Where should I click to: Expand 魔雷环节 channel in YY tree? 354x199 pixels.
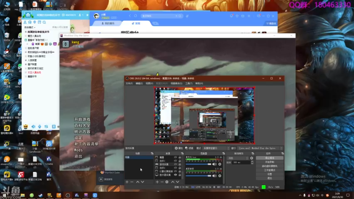coord(26,77)
